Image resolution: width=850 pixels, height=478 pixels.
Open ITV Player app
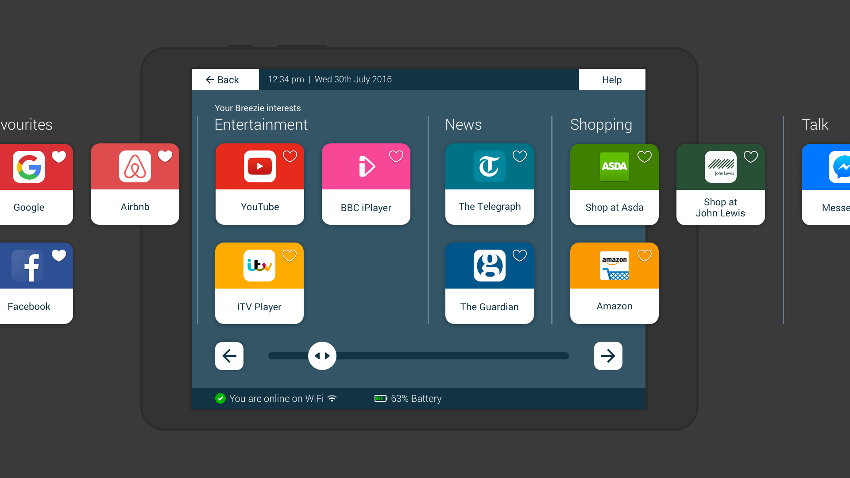259,283
